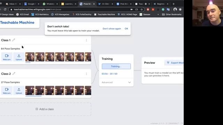Screen dimensions: 223x125
Task: Open the Chrome profile avatar icon
Action: [x=175, y=9]
